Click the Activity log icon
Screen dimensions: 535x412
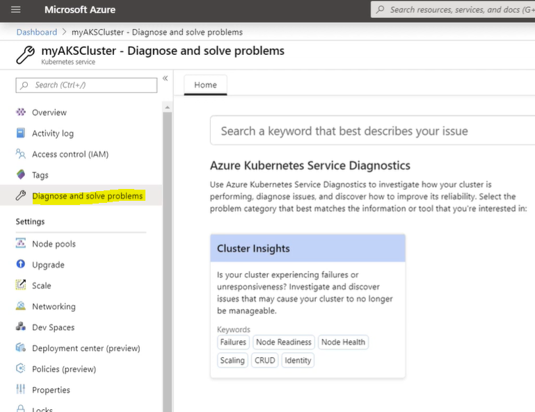point(20,133)
